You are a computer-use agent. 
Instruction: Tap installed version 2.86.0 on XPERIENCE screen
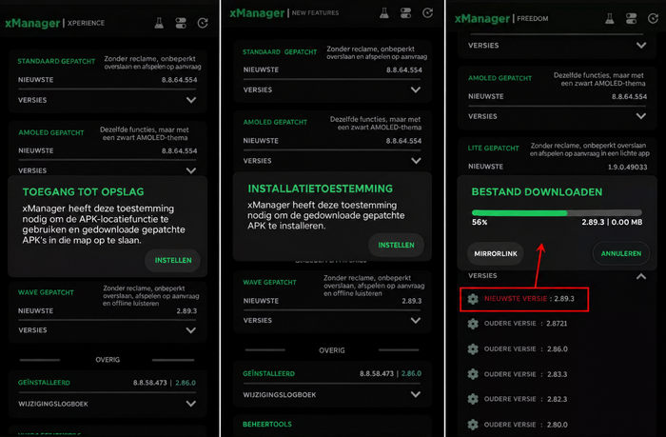point(186,383)
